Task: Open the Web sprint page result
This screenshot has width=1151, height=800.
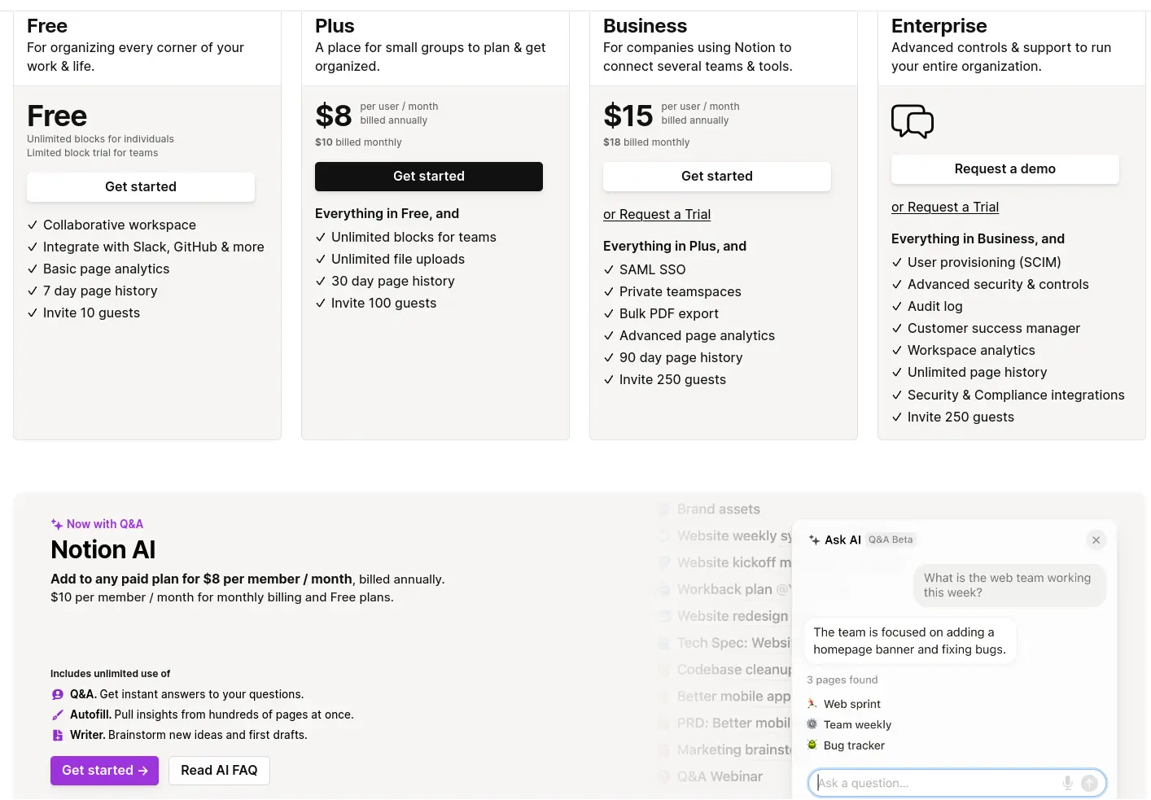Action: tap(844, 704)
